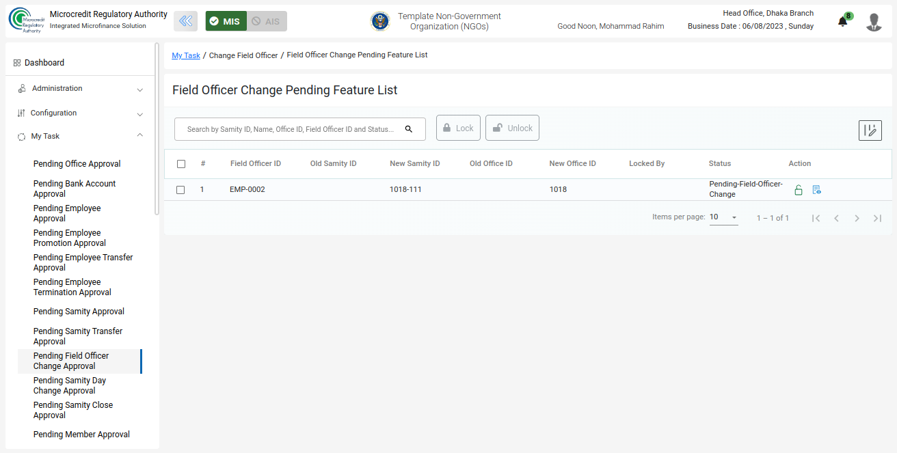
Task: Open Pending Employee Termination Approval
Action: coord(72,287)
